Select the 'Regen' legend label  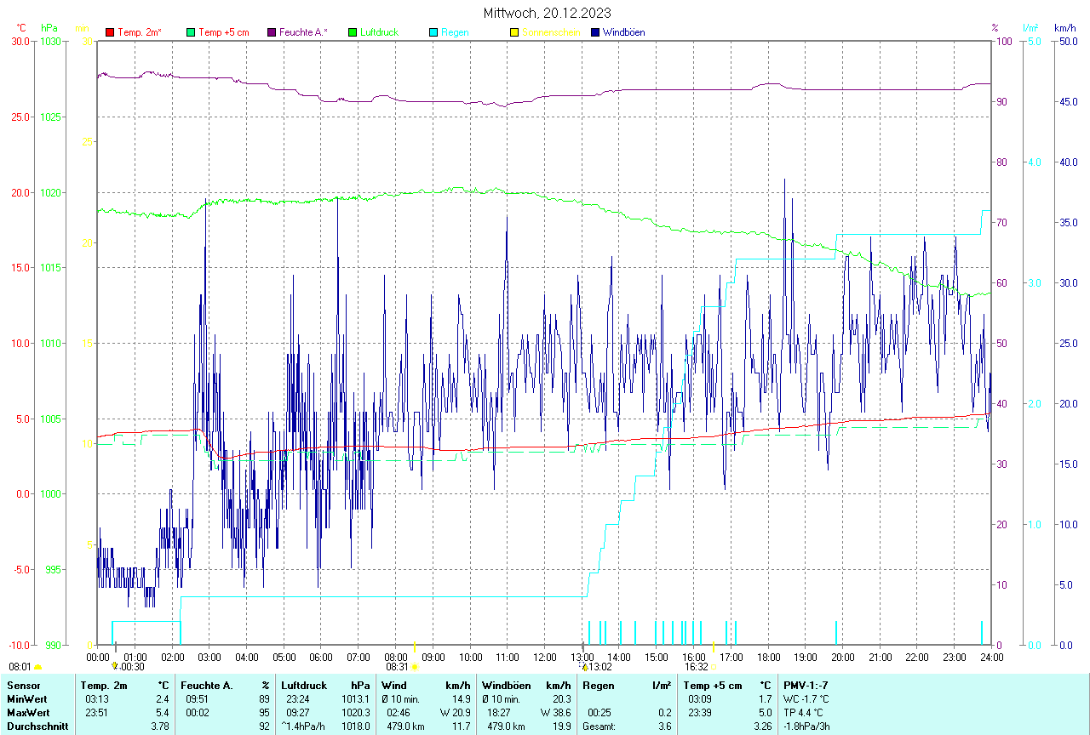(455, 32)
